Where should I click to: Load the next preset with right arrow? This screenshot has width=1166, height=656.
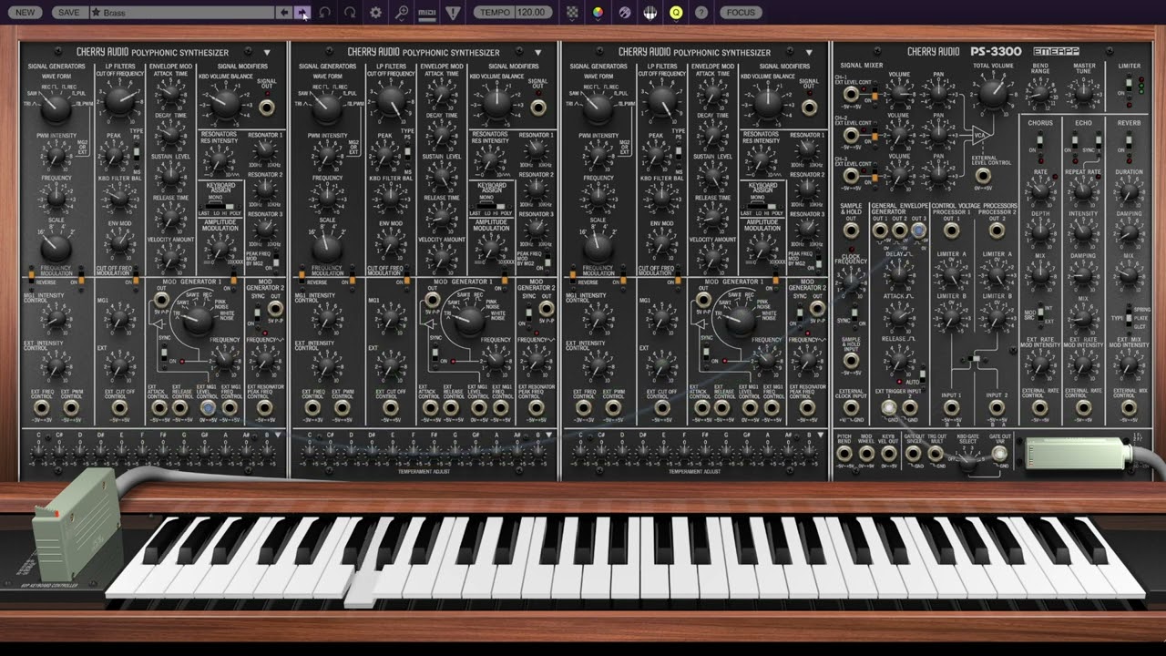tap(302, 13)
